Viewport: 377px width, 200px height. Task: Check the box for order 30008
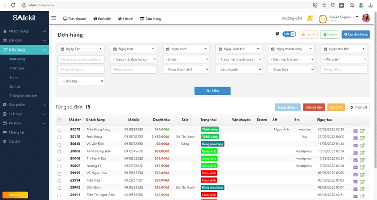pyautogui.click(x=60, y=159)
